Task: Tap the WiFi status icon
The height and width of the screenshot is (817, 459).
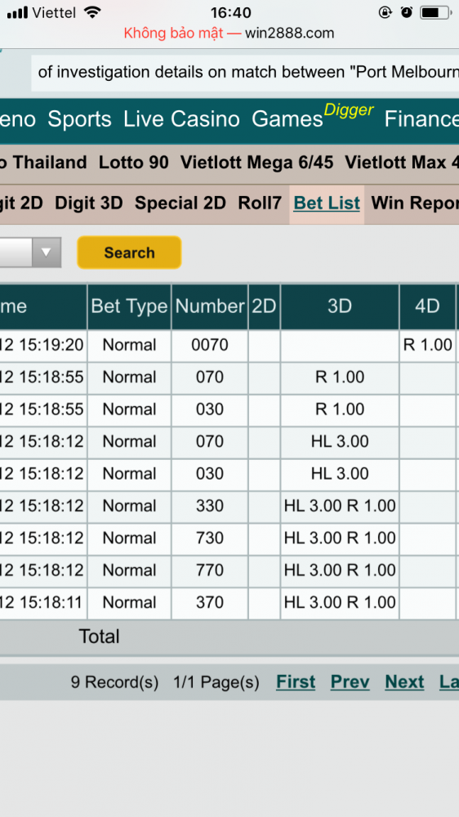Action: coord(93,12)
